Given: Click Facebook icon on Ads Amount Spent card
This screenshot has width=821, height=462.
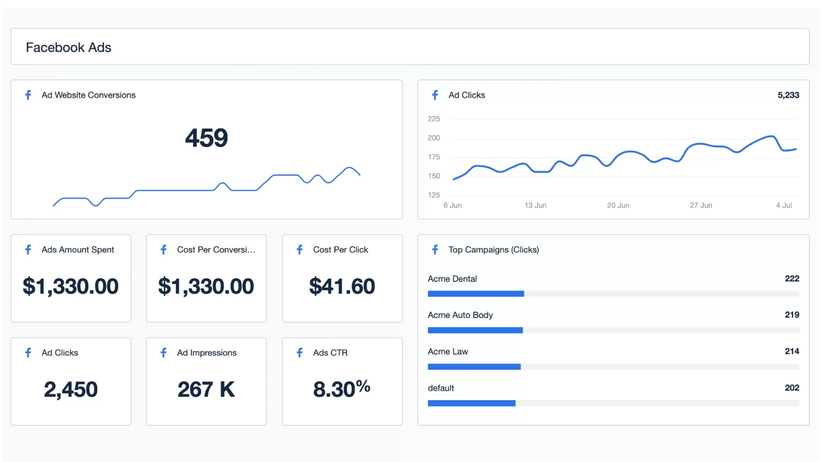Looking at the screenshot, I should coord(28,249).
